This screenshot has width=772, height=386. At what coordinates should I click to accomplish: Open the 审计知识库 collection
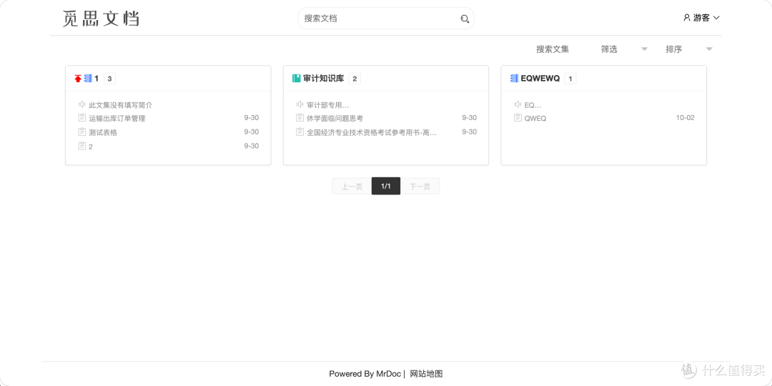click(324, 79)
